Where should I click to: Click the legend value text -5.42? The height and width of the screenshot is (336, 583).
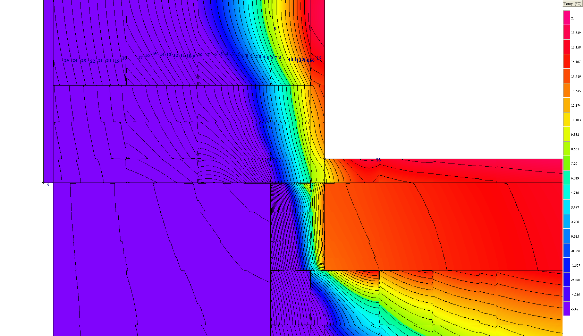[x=574, y=309]
